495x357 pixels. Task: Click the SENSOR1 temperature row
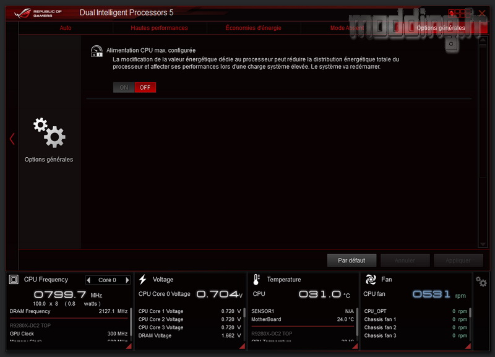303,311
